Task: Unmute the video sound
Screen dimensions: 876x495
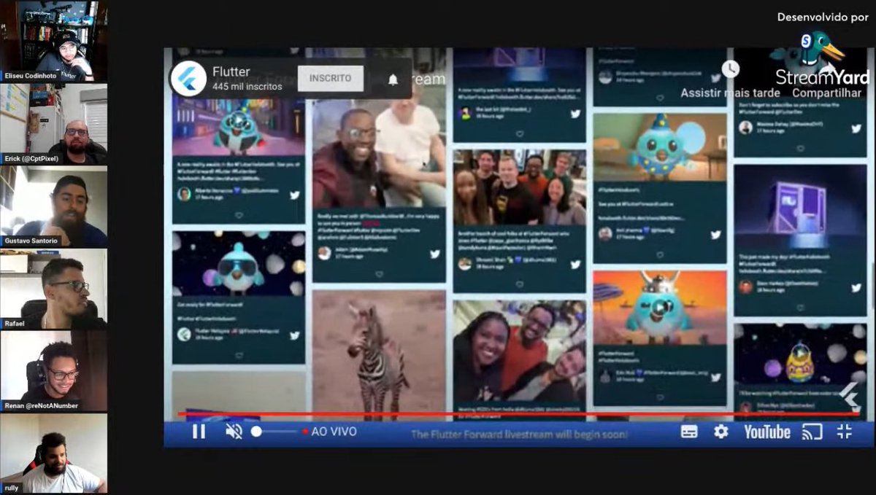Action: point(234,432)
